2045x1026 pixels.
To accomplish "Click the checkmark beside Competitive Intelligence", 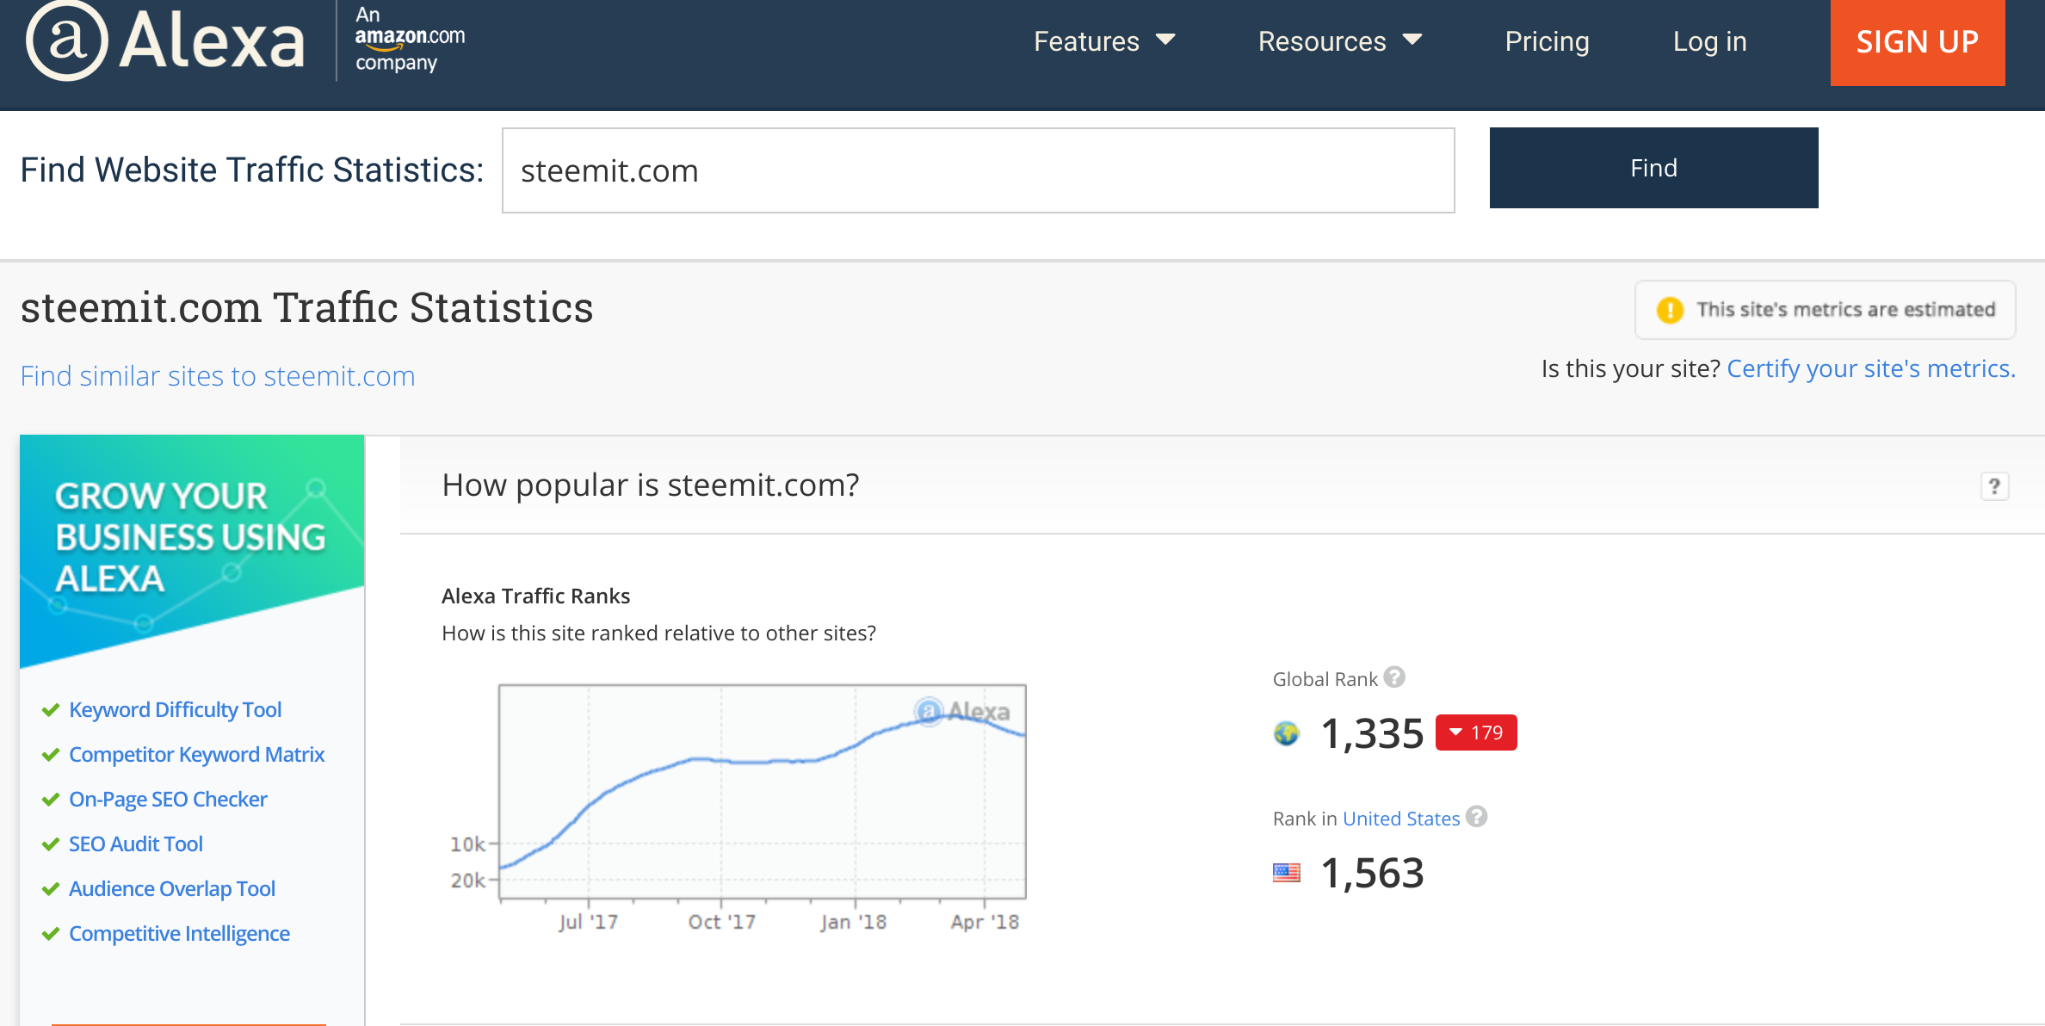I will (51, 934).
